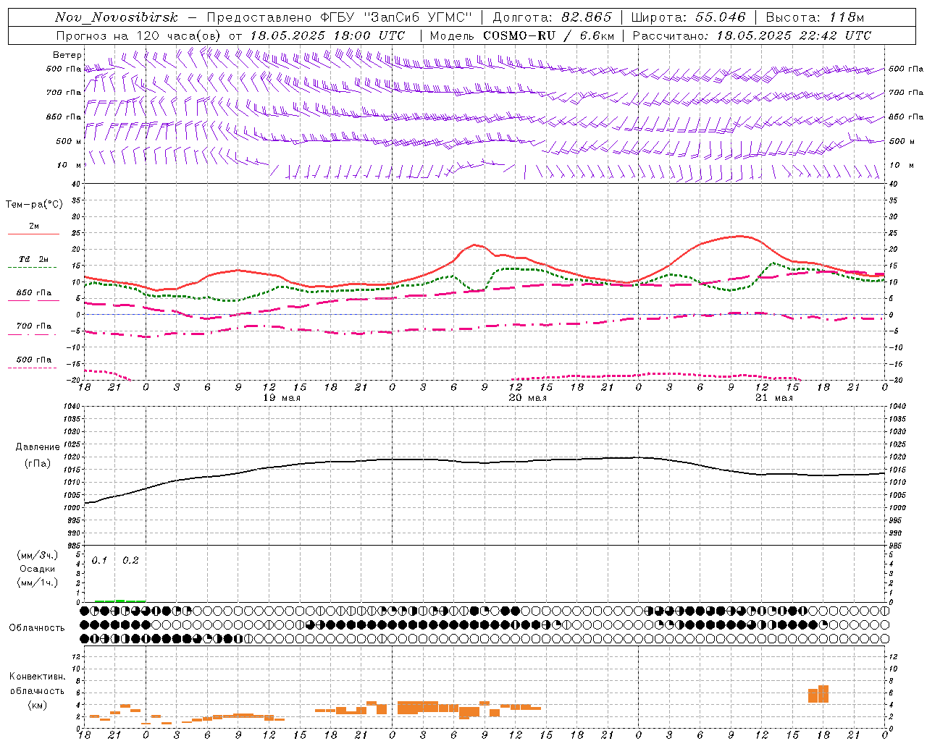
Task: Click the 500 гПа temperature legend entry
Action: (33, 360)
